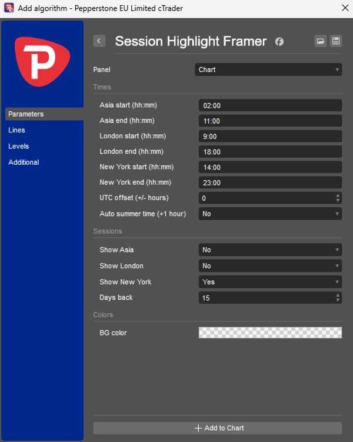Click the load parameters folder icon
The height and width of the screenshot is (442, 353).
point(320,41)
